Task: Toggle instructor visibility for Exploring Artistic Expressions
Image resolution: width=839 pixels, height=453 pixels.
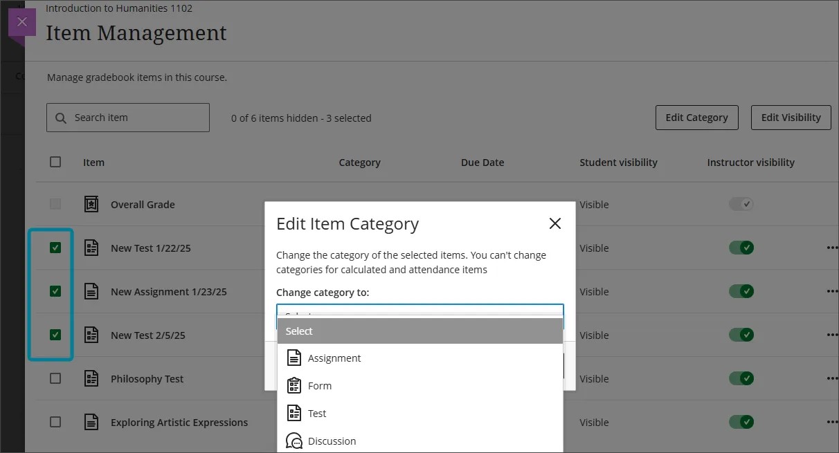Action: tap(741, 422)
